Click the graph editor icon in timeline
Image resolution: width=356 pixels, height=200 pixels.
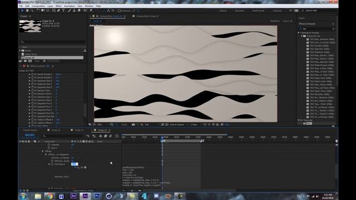(117, 136)
